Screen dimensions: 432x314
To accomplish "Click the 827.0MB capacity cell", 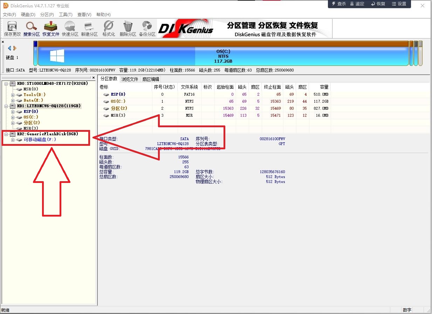I will [321, 108].
